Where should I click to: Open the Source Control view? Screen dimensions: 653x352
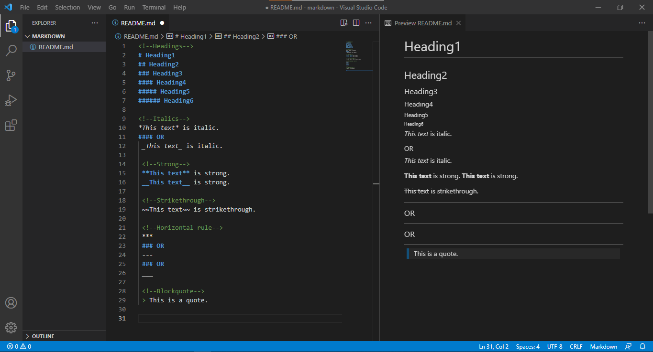coord(11,75)
